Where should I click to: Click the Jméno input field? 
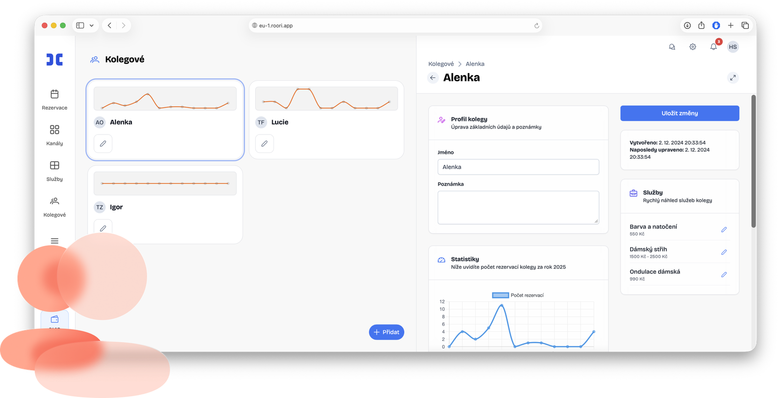[518, 167]
